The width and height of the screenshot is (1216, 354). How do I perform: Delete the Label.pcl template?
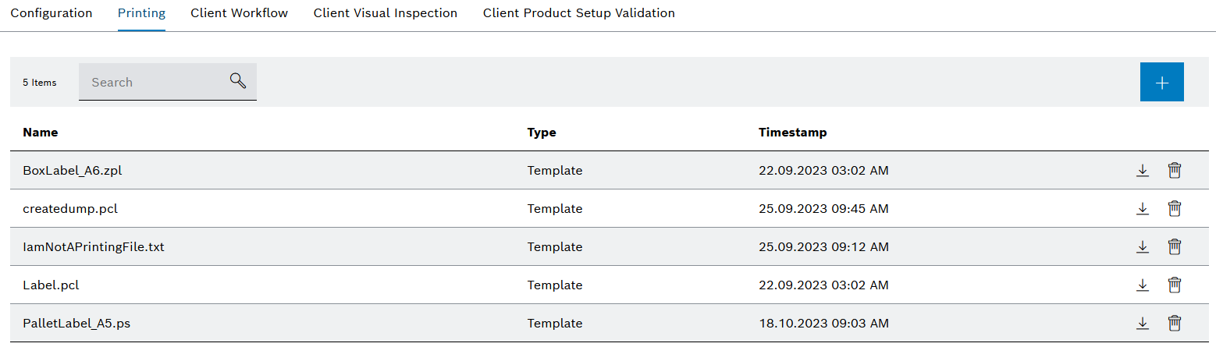tap(1174, 285)
